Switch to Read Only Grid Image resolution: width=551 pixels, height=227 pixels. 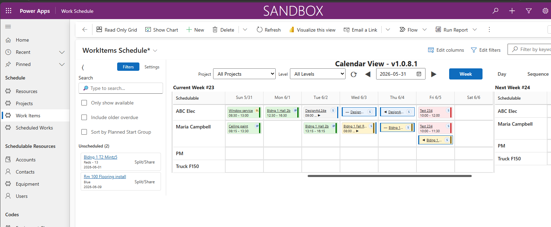(x=117, y=30)
